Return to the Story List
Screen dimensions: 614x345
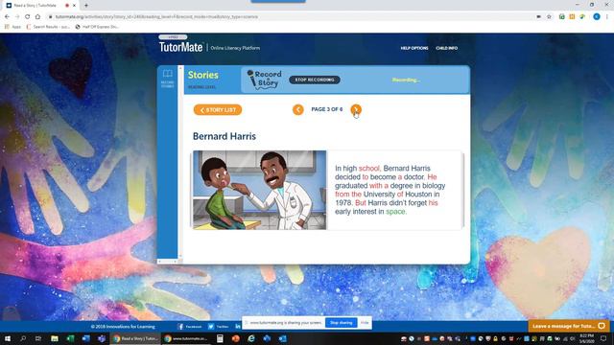(x=218, y=110)
